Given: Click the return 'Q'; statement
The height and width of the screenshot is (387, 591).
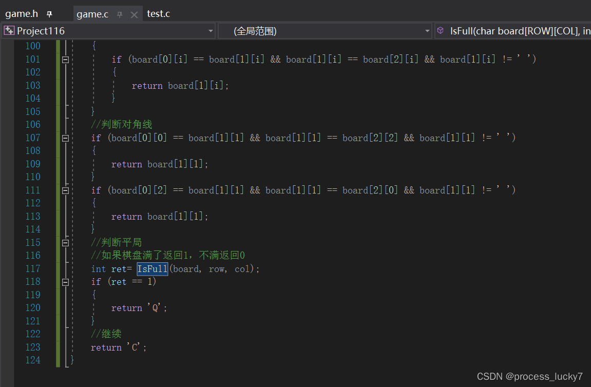Looking at the screenshot, I should pos(139,308).
